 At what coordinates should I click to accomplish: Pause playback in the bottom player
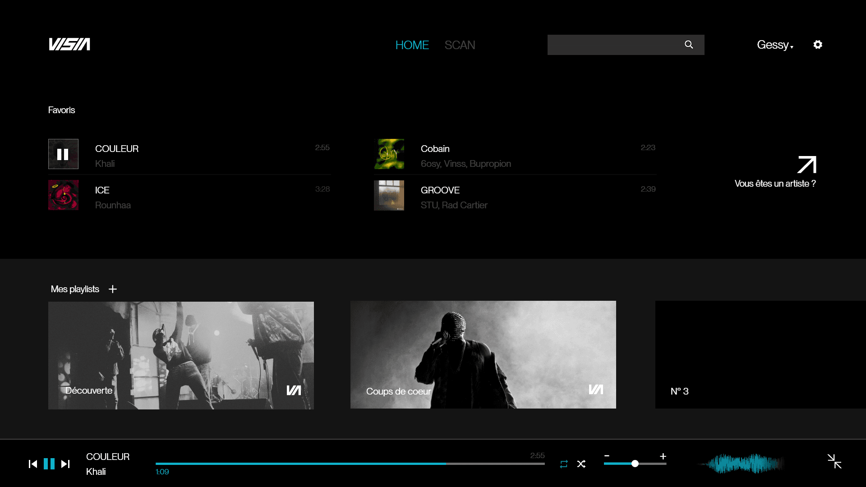click(49, 464)
